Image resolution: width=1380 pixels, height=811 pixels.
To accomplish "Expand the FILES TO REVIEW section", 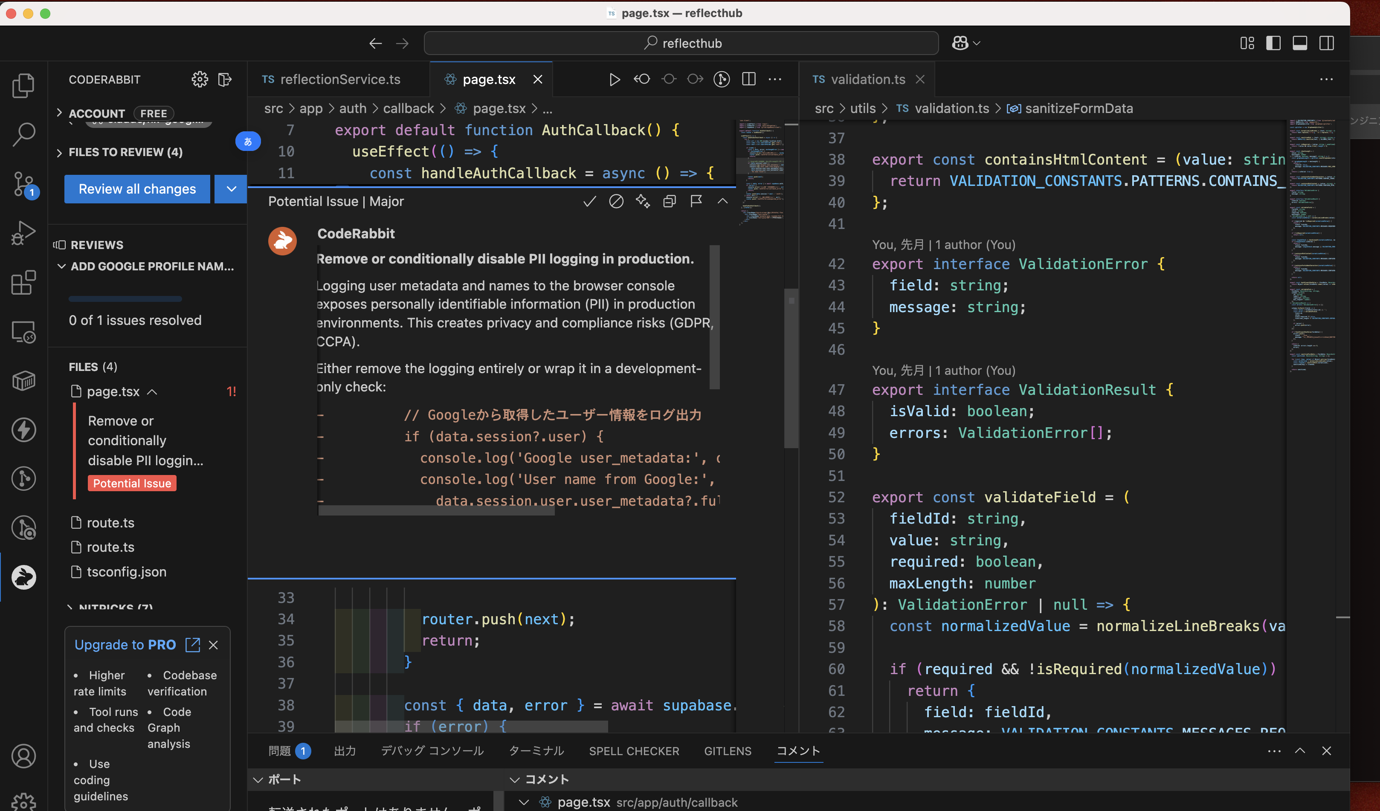I will (x=125, y=152).
